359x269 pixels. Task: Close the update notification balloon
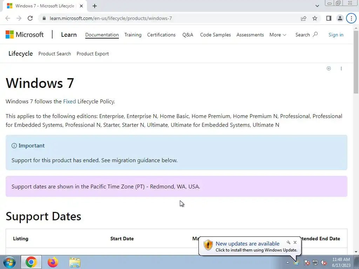(295, 242)
